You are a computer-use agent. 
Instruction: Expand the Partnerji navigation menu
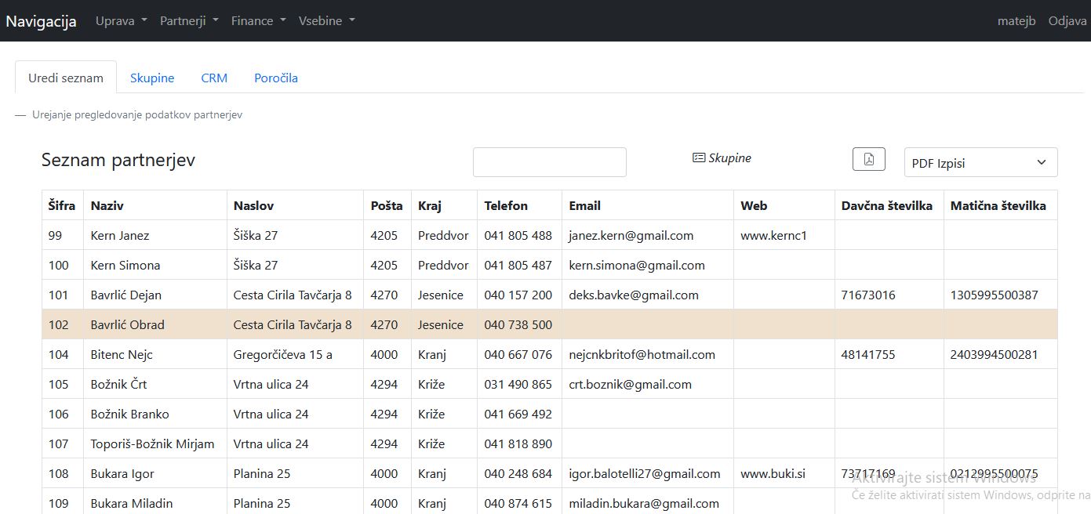[189, 21]
